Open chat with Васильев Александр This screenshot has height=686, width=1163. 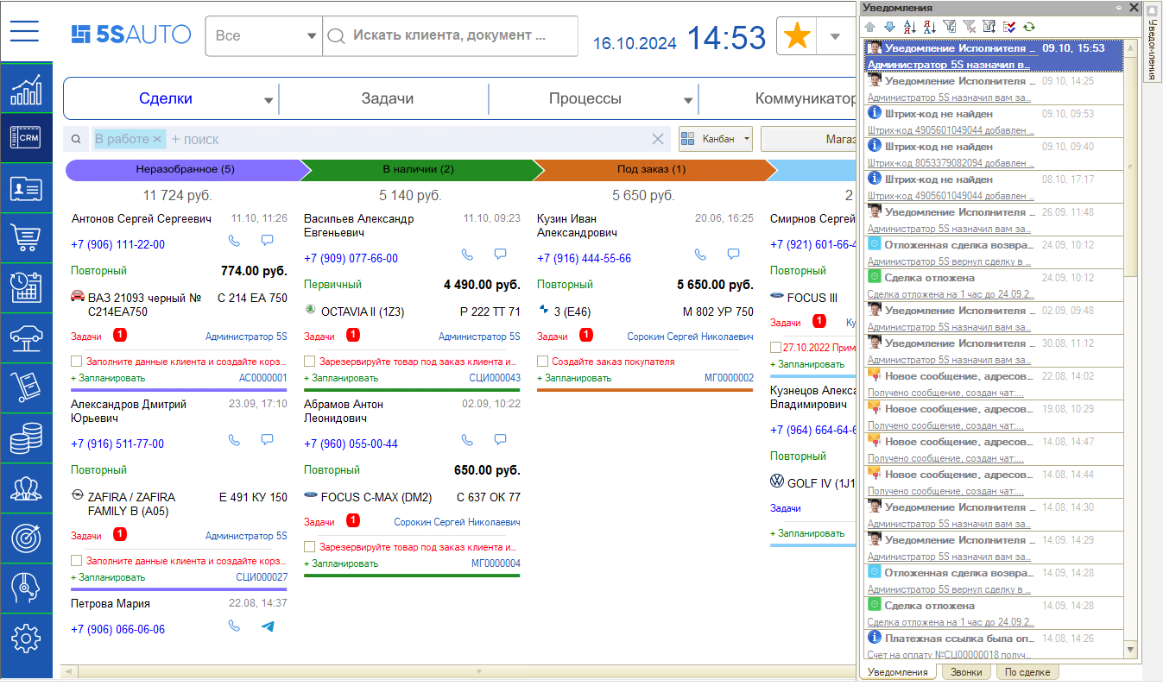click(500, 255)
